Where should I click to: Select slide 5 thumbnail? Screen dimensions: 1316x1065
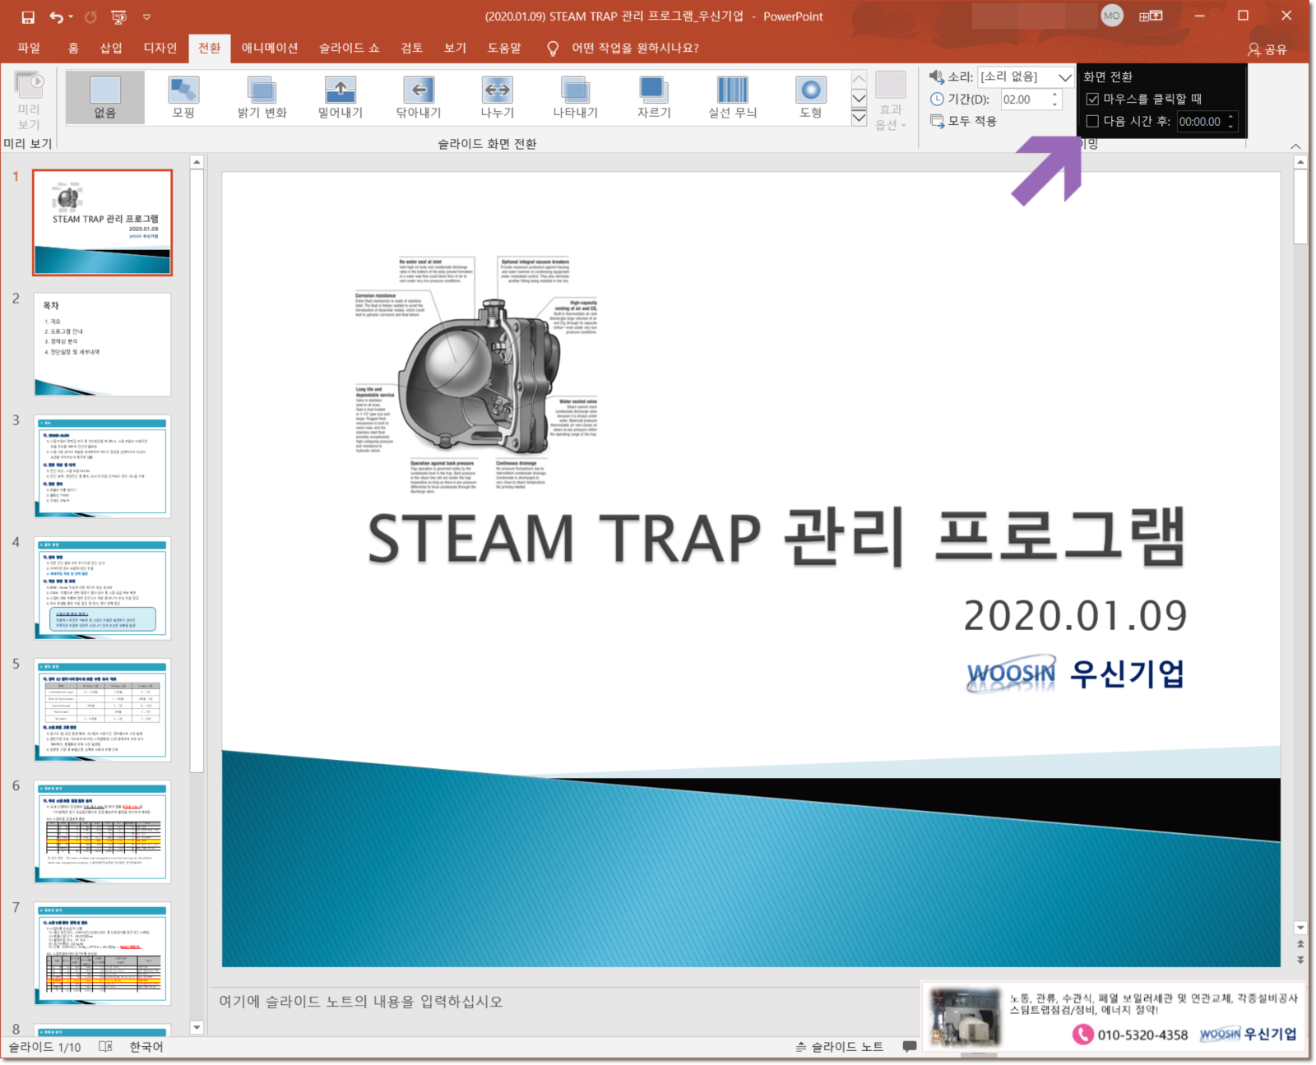click(103, 710)
